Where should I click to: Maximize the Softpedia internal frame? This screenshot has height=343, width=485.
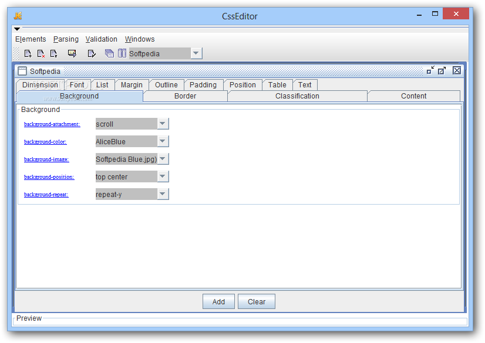(x=442, y=71)
